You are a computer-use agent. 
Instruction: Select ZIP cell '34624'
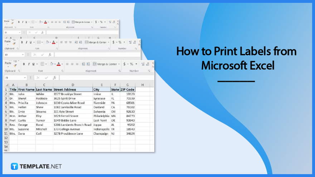pos(127,134)
